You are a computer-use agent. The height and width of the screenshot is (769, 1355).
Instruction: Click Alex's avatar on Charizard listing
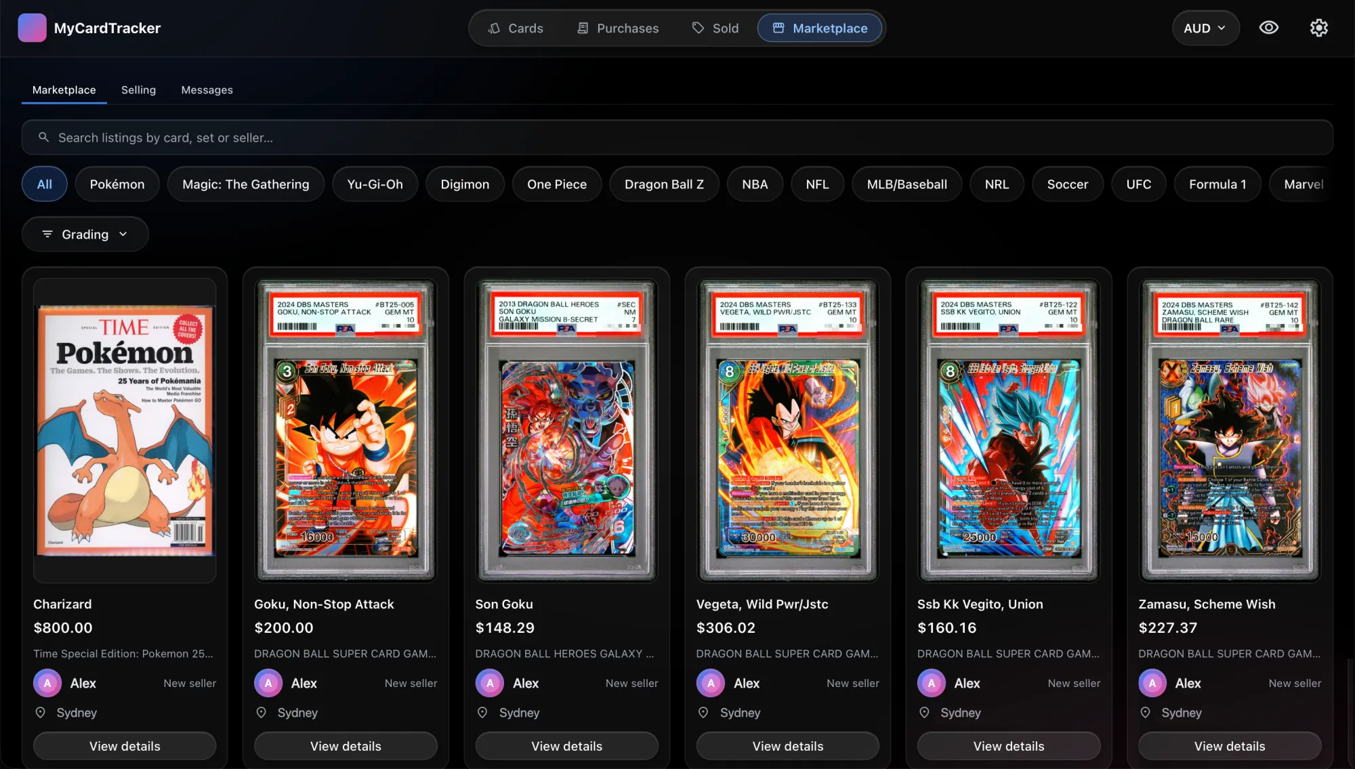[x=47, y=683]
